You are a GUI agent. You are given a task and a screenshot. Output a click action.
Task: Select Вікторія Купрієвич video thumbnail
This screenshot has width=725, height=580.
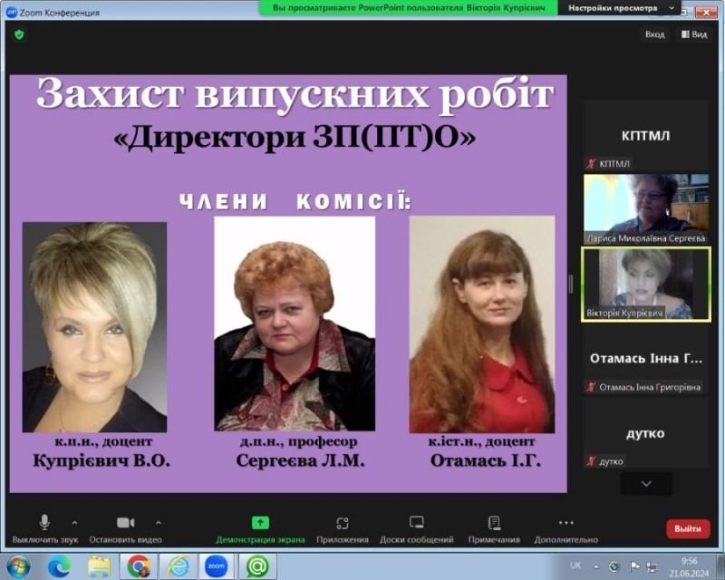coord(645,284)
